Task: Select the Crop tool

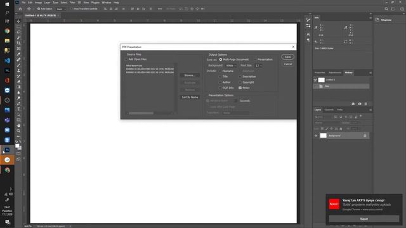Action: tap(18, 43)
